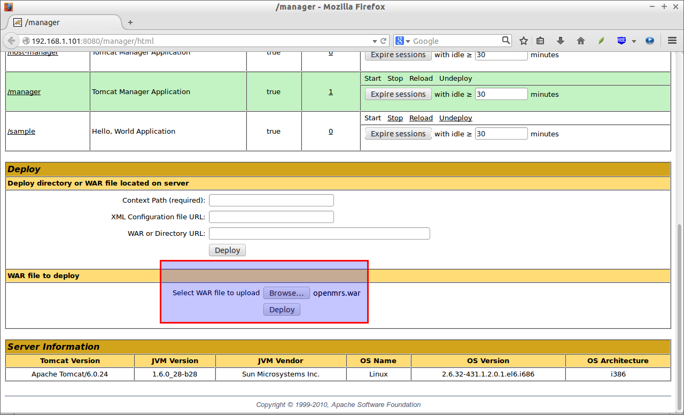Viewport: 684px width, 415px height.
Task: Click the 'JVM Vendor' column header
Action: [x=281, y=361]
